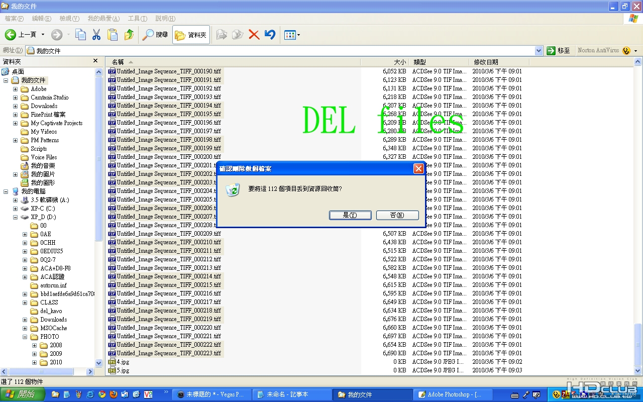643x402 pixels.
Task: Open the Views dropdown button
Action: [292, 35]
